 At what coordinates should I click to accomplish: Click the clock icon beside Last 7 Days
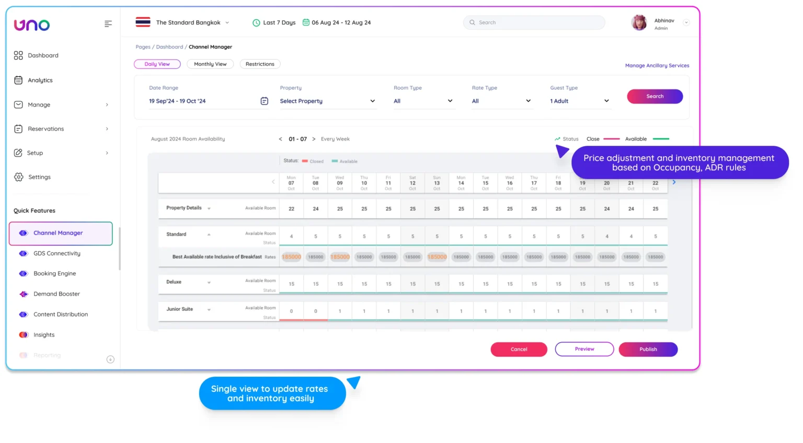click(x=256, y=22)
